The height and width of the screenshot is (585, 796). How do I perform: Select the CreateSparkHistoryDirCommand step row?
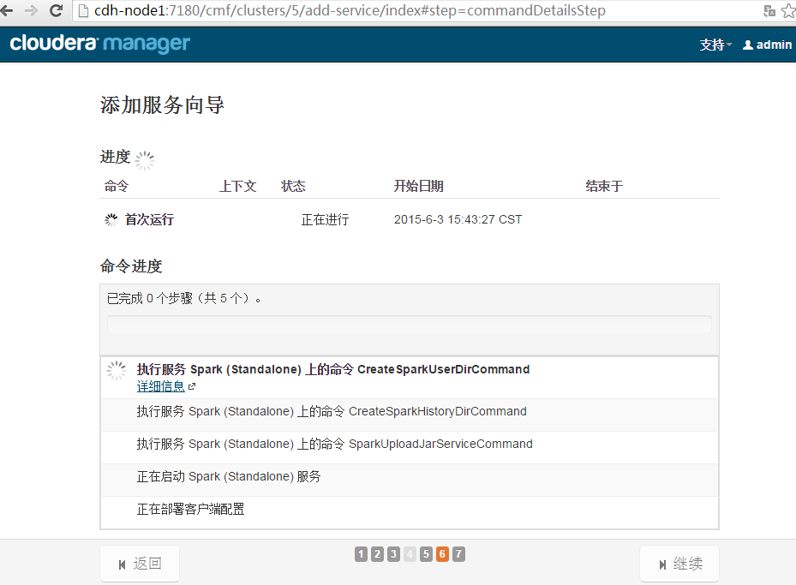pos(410,415)
